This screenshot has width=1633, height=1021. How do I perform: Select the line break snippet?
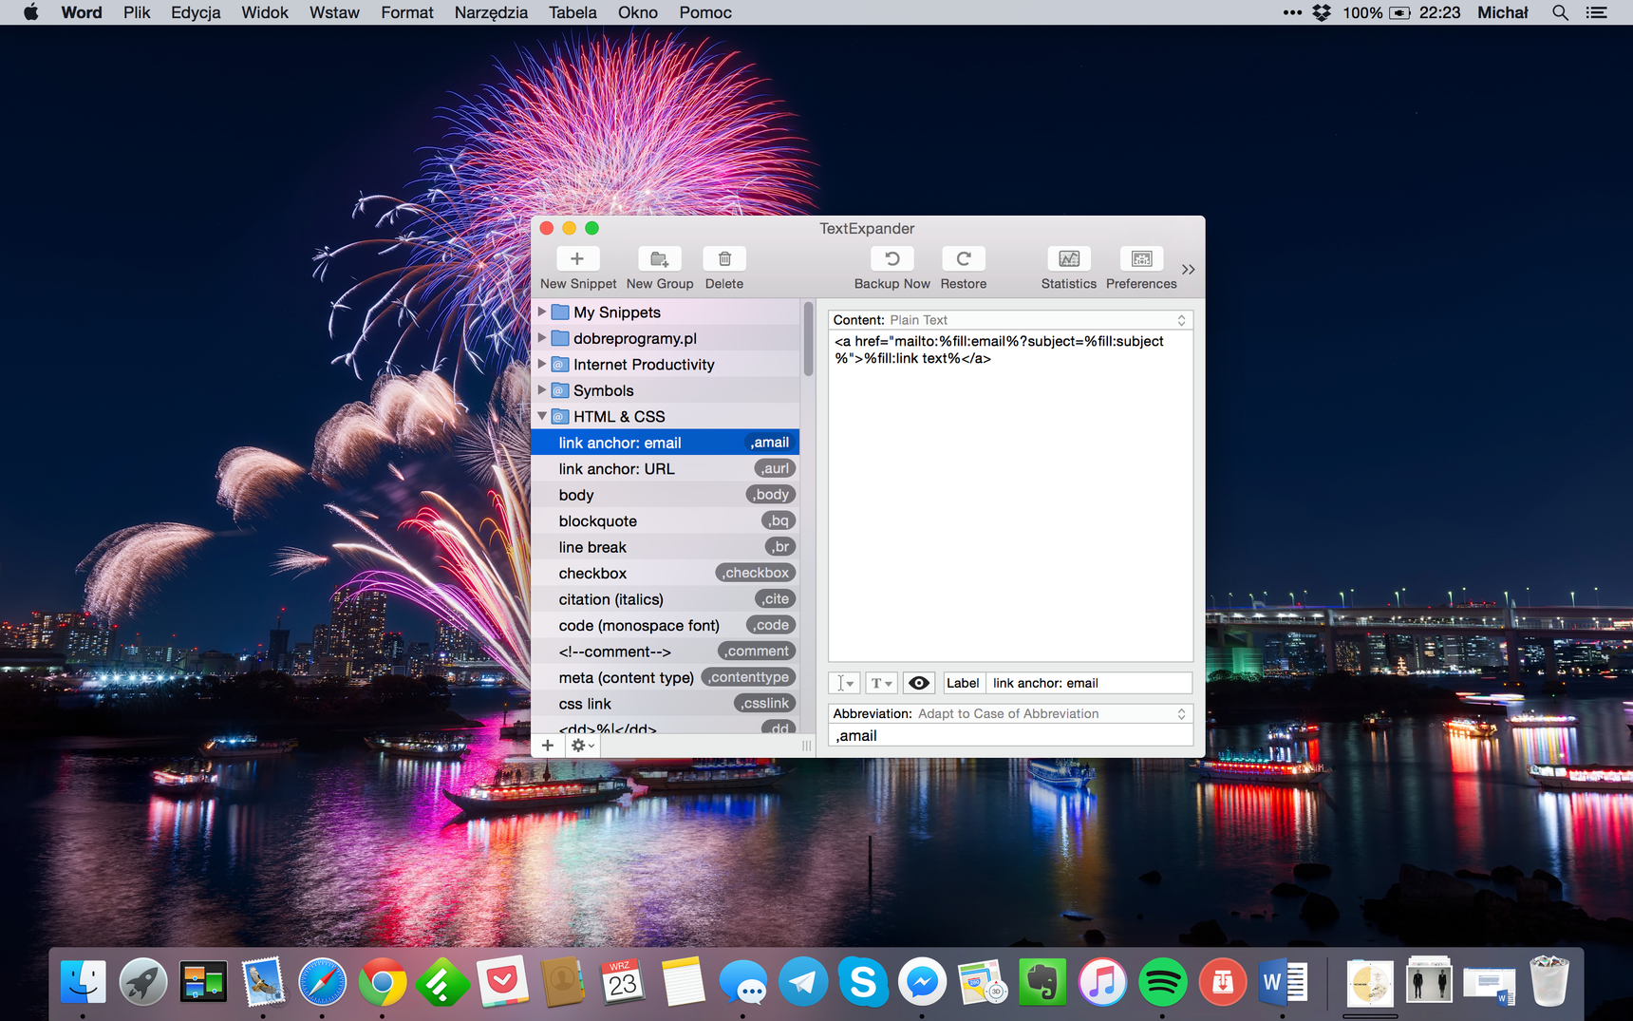[x=666, y=547]
